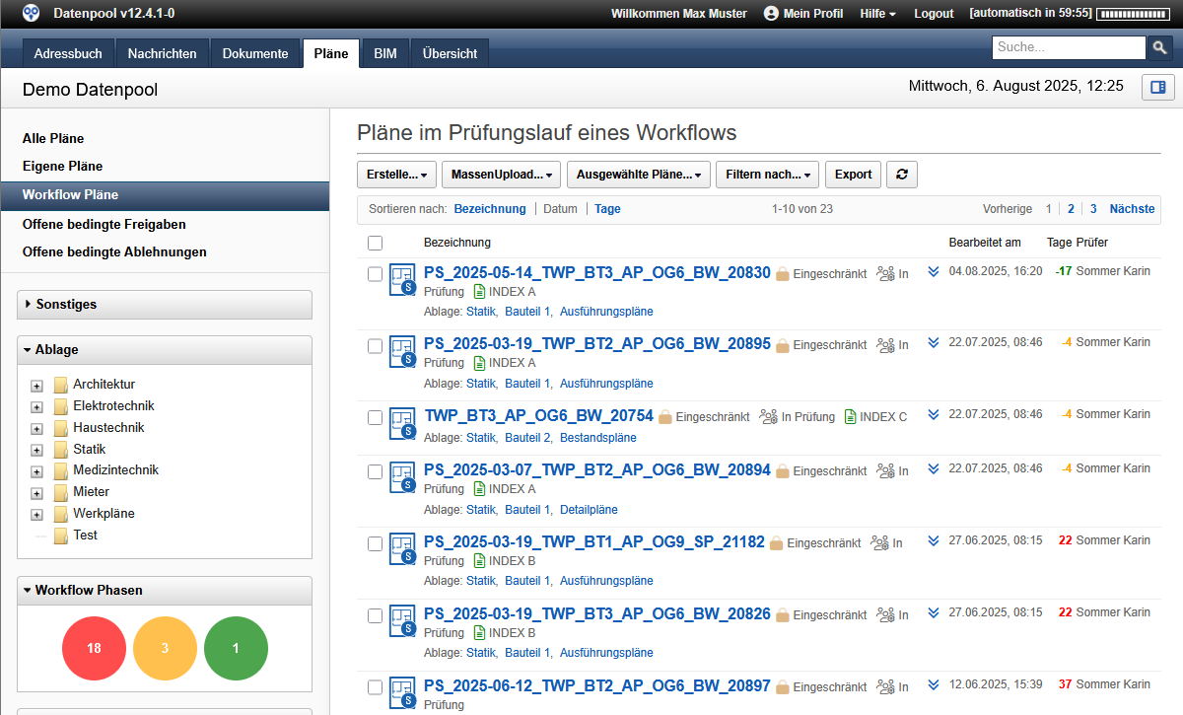Screen dimensions: 1183x715
Task: Click the session timeout progress bar
Action: point(1131,13)
